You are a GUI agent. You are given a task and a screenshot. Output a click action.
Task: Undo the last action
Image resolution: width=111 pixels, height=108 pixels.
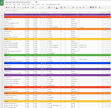(x=9, y=7)
